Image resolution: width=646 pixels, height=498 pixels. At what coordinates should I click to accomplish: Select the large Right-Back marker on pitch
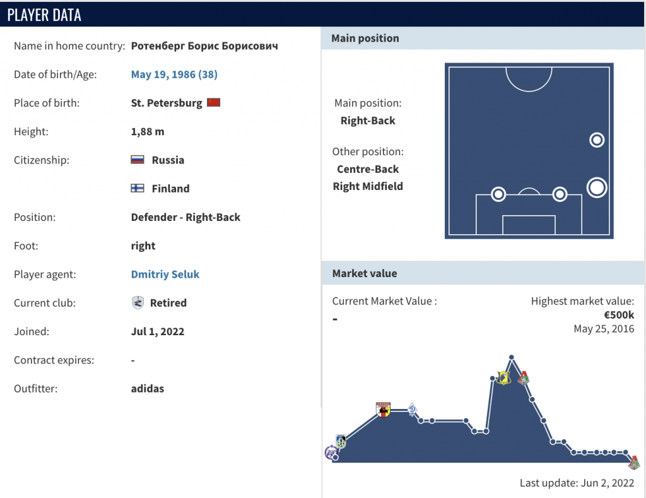(596, 187)
